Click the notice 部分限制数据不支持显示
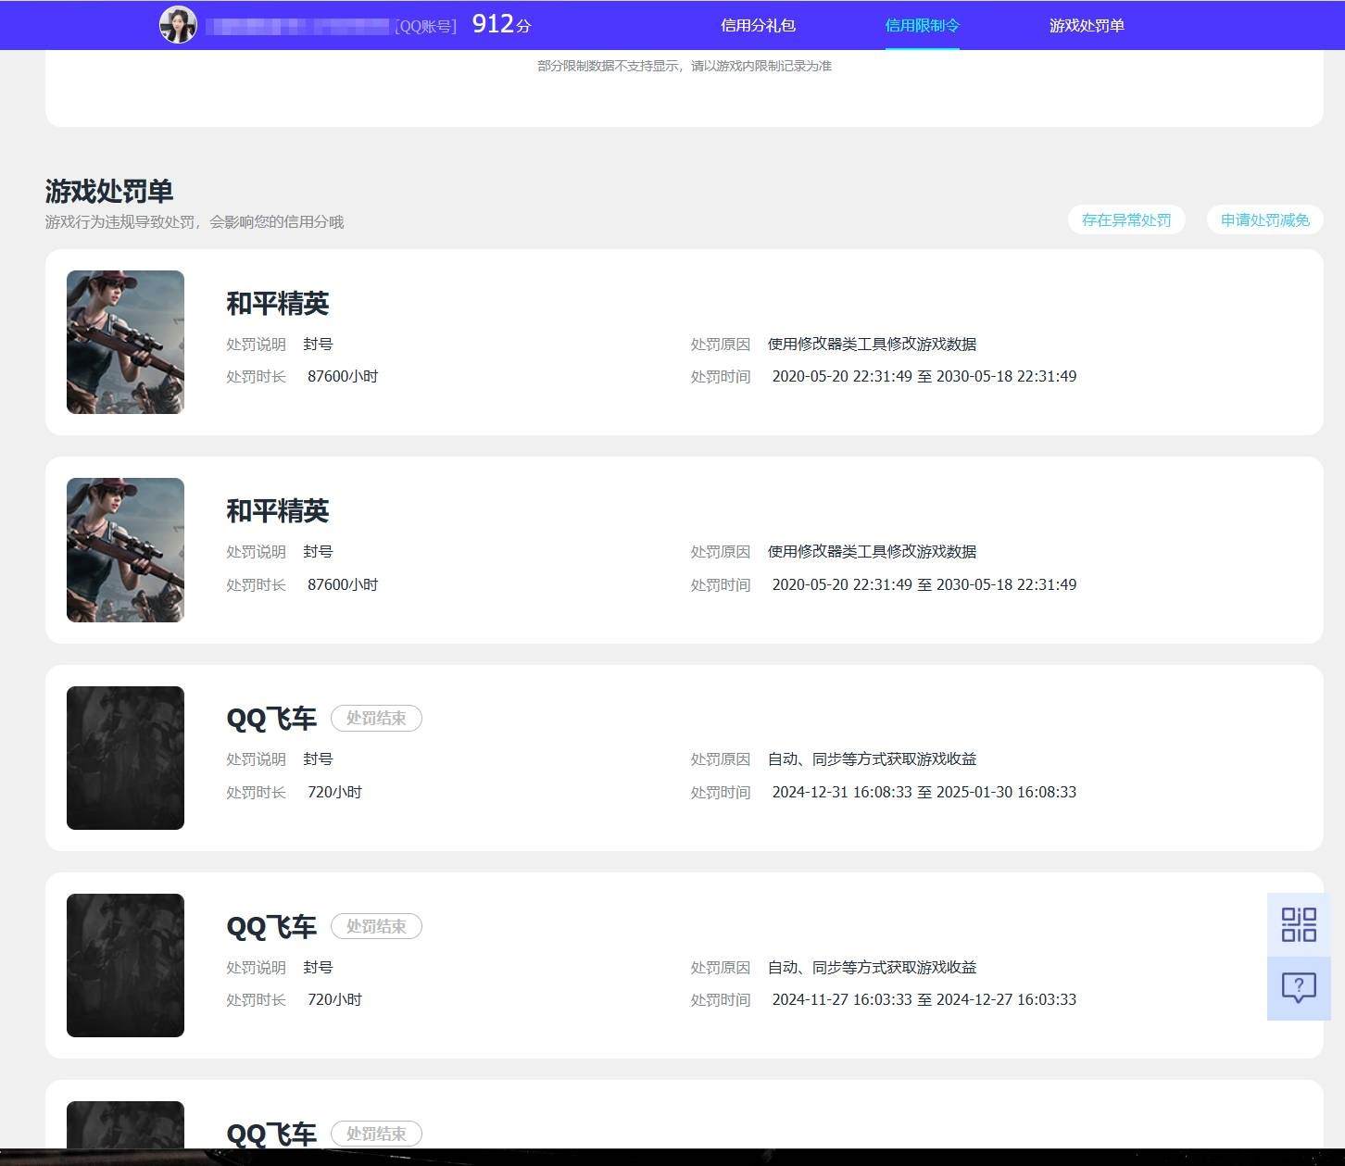Viewport: 1345px width, 1166px height. coord(685,66)
